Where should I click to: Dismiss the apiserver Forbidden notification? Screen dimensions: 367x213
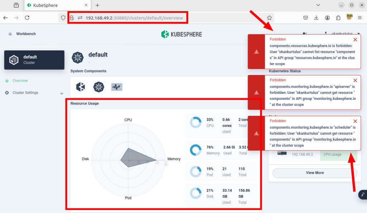355,80
